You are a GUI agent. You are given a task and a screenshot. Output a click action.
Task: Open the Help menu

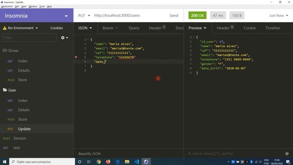[49, 6]
